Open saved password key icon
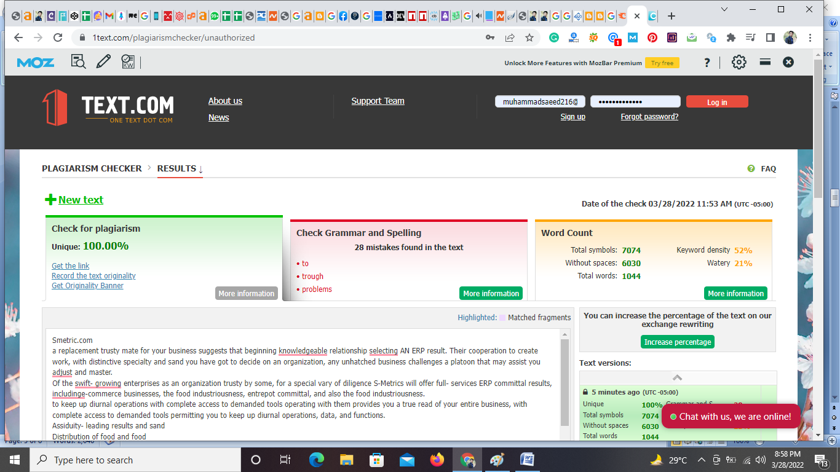 490,37
